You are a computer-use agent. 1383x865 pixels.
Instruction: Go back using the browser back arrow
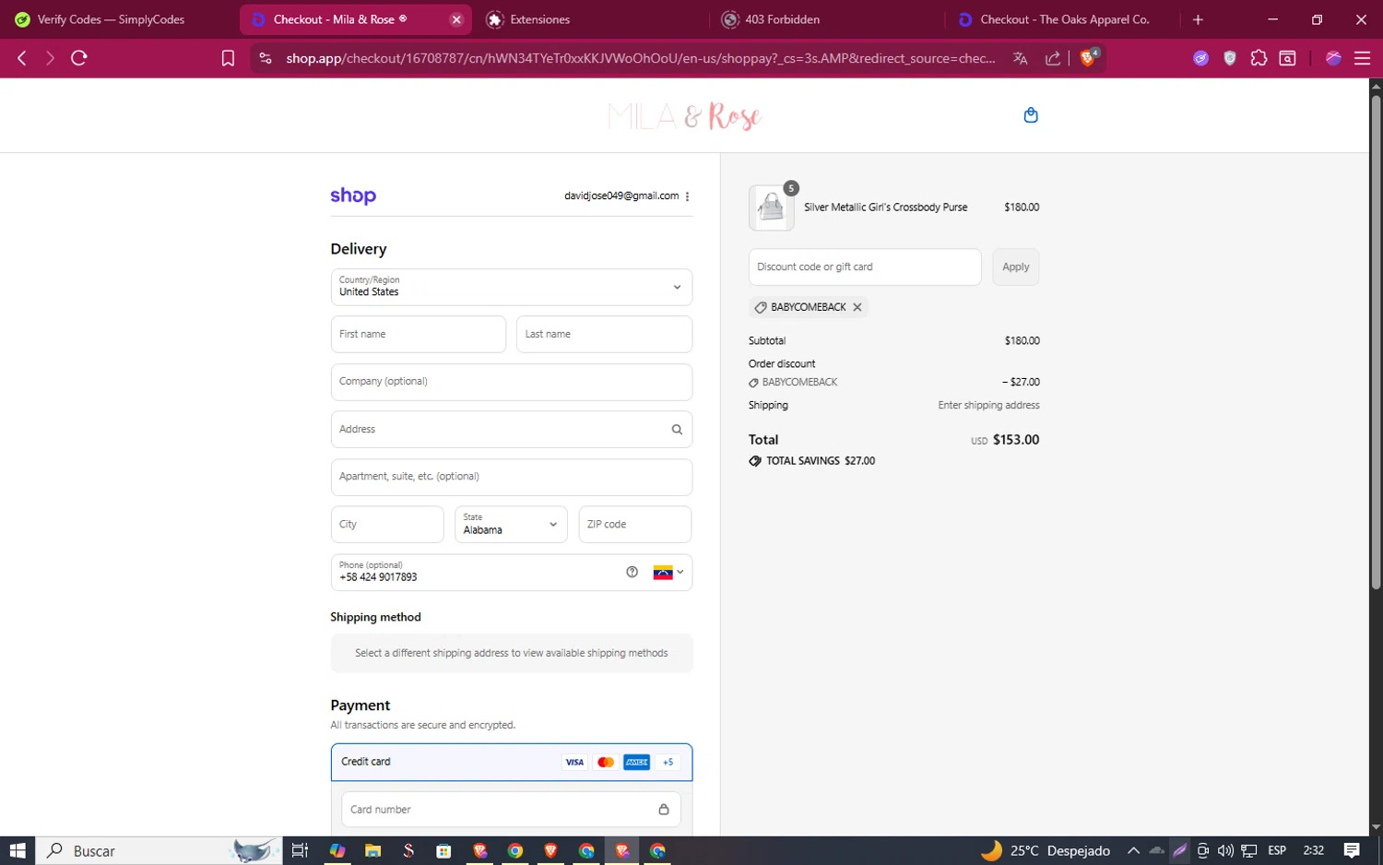[x=22, y=58]
